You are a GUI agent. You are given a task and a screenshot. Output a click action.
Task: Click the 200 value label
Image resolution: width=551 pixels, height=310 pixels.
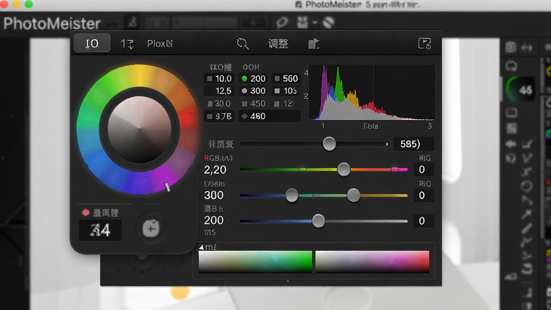214,220
